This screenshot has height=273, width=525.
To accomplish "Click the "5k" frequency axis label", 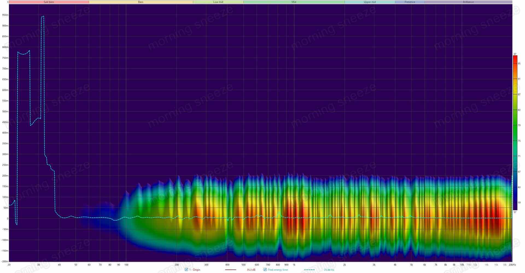I will 412,265.
